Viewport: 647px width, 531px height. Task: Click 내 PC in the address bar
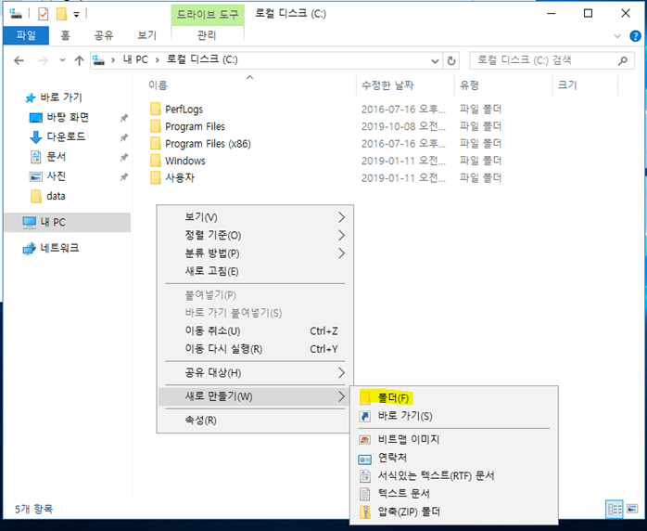(x=135, y=60)
